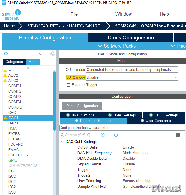
Task: Select DMA in the peripheral list
Action: (x=12, y=129)
